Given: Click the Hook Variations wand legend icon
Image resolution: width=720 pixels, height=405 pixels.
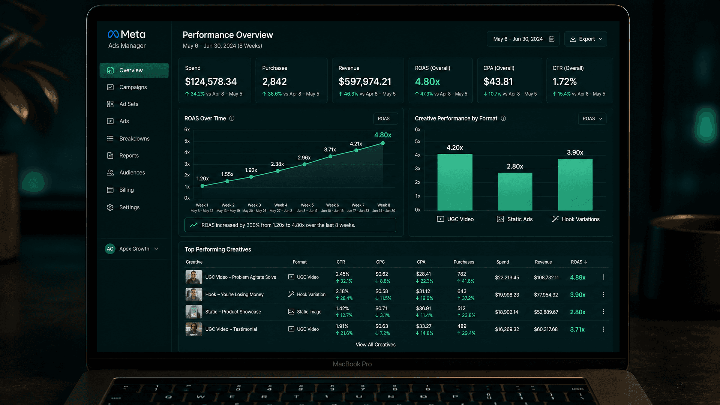Looking at the screenshot, I should [555, 219].
